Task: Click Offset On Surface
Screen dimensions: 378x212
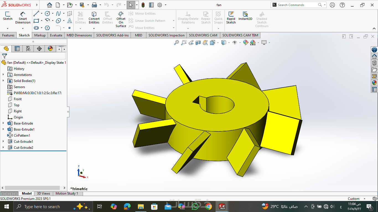Action: coord(121,19)
